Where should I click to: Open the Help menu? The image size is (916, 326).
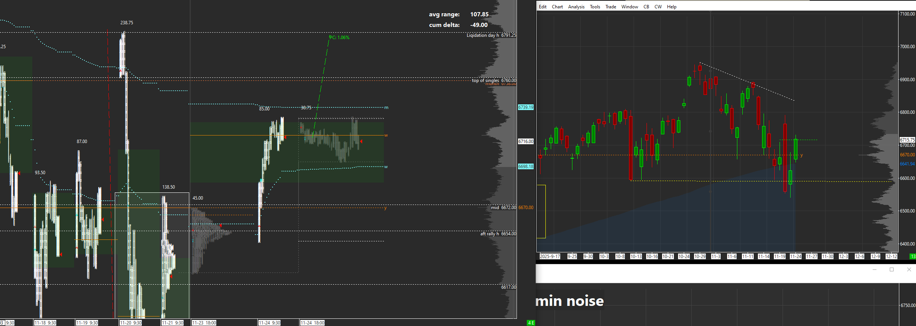672,7
